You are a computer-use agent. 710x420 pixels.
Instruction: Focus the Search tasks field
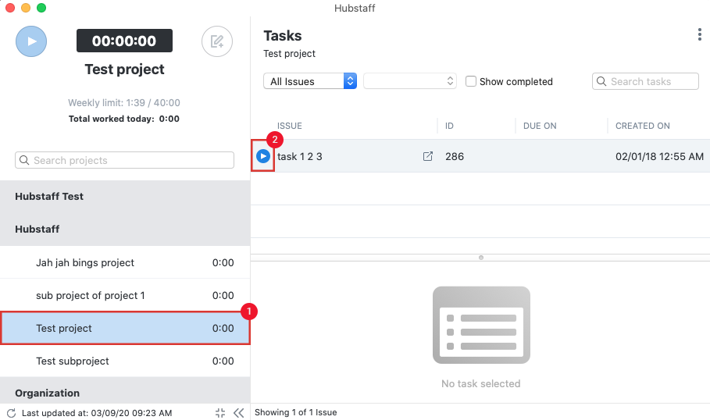645,81
